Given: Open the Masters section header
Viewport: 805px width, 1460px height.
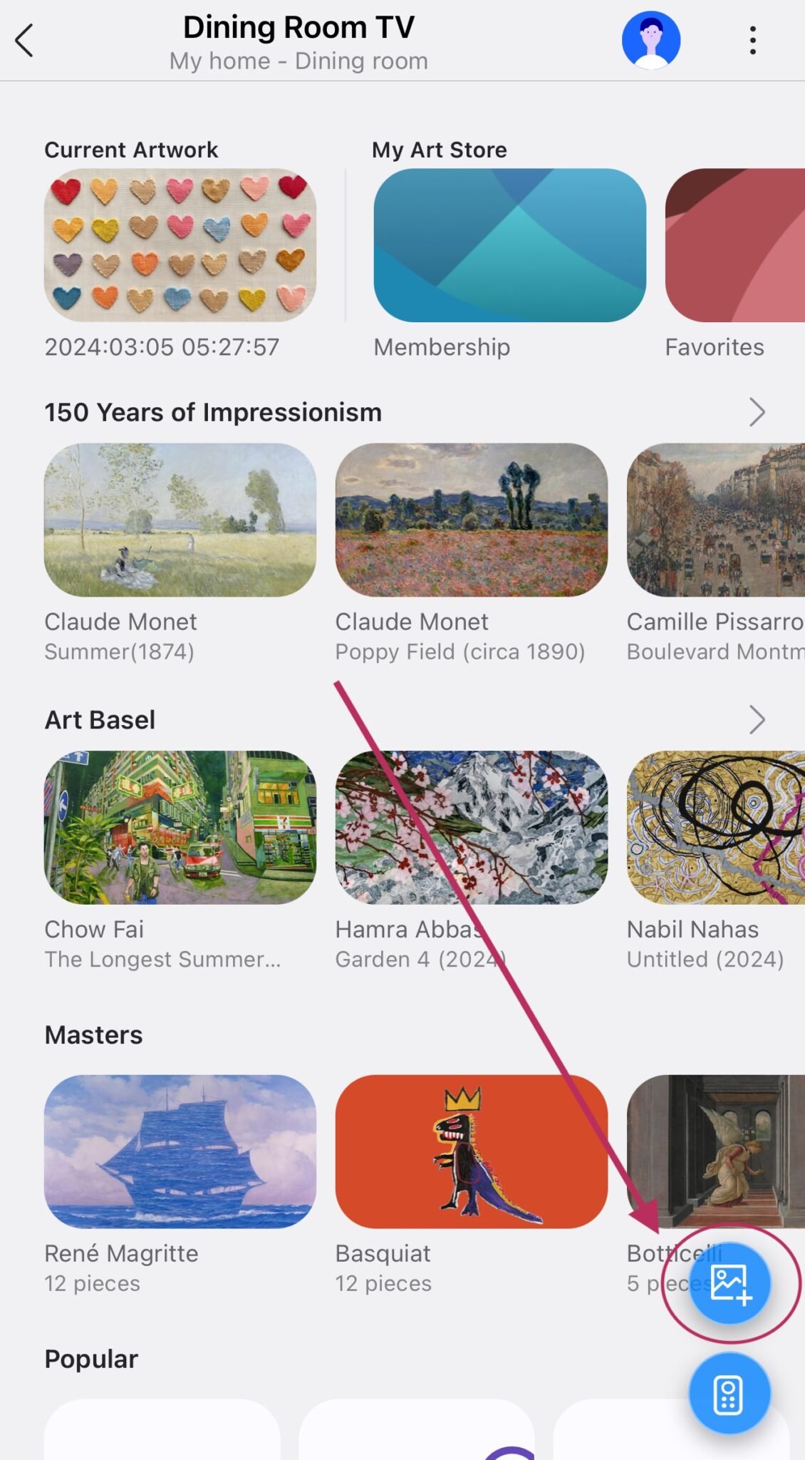Looking at the screenshot, I should point(93,1034).
